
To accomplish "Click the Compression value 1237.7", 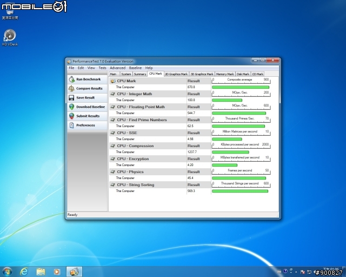I will click(192, 152).
